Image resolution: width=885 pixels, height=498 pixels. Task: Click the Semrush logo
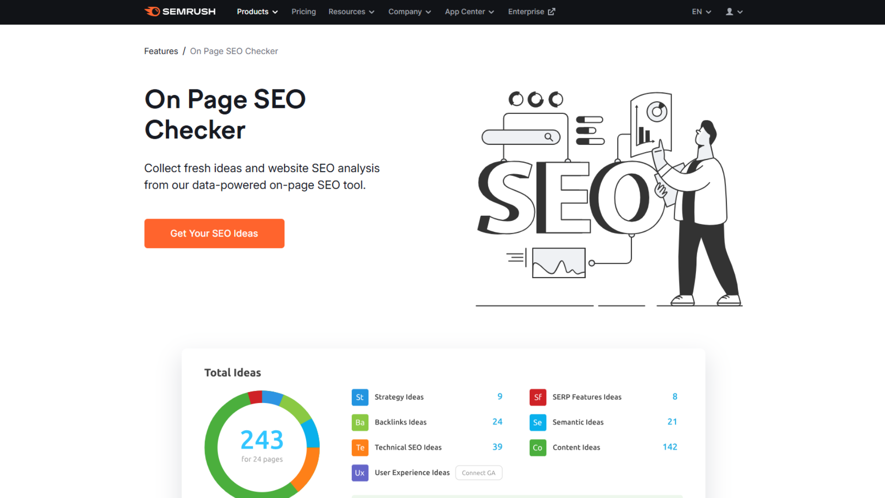[x=180, y=12]
